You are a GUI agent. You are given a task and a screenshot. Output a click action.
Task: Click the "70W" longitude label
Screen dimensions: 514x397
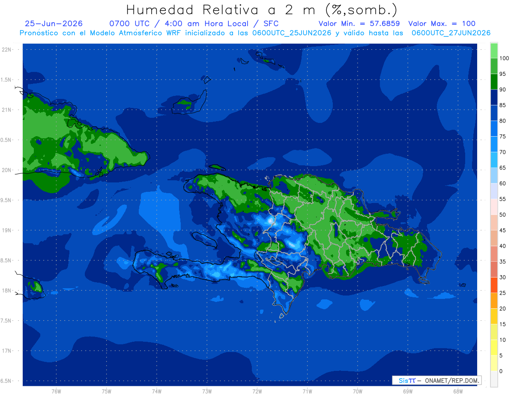click(x=357, y=391)
